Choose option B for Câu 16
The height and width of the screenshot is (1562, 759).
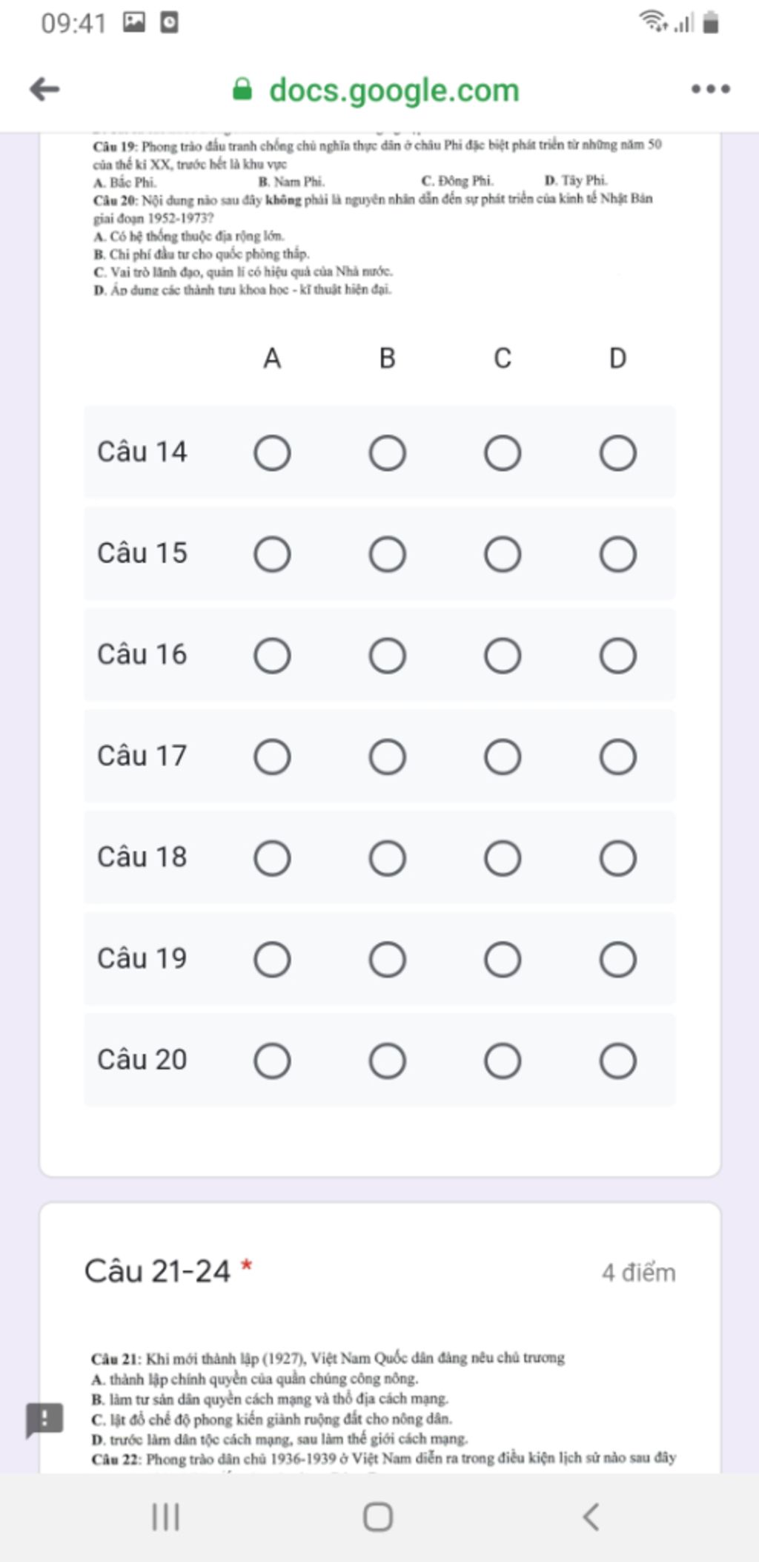[388, 656]
